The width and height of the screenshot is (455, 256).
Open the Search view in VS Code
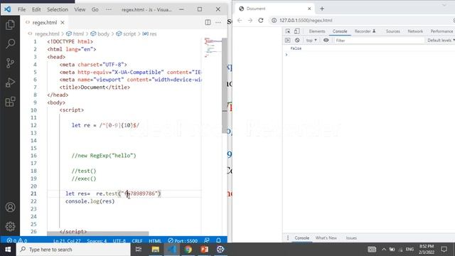(10, 44)
